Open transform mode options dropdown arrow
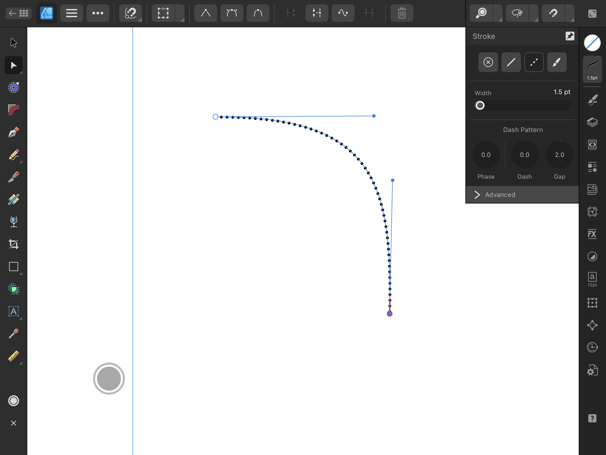The image size is (606, 455). coord(180,13)
